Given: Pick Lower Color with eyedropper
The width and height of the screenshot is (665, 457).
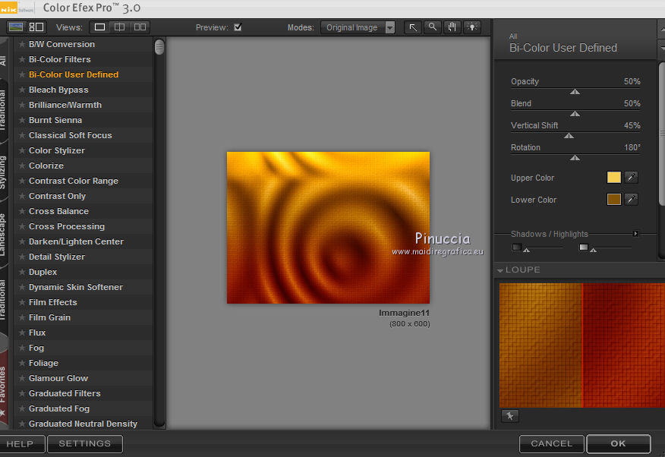Looking at the screenshot, I should (631, 200).
